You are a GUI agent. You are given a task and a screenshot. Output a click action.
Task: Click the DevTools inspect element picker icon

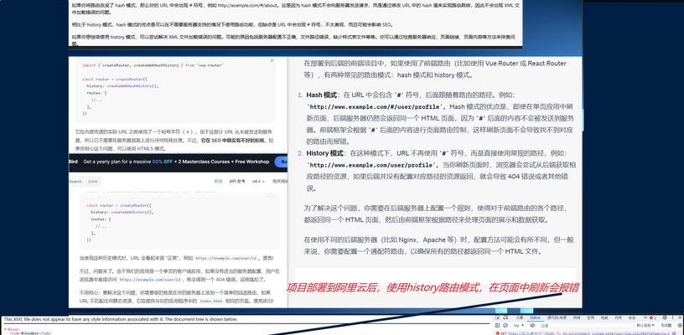pos(498,318)
